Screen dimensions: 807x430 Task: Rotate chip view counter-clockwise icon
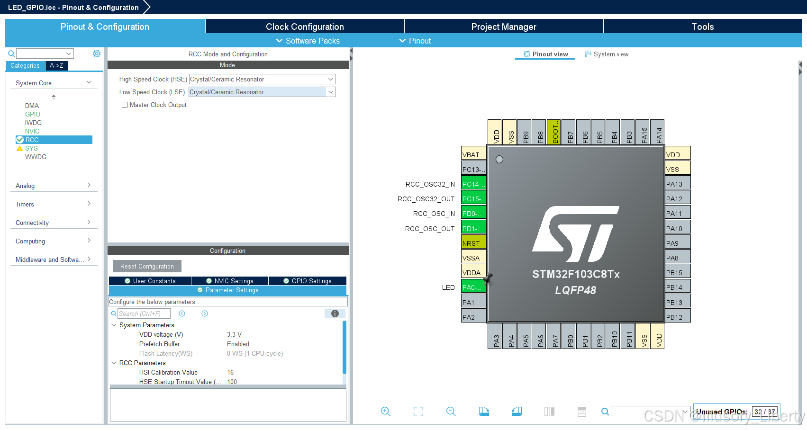517,412
